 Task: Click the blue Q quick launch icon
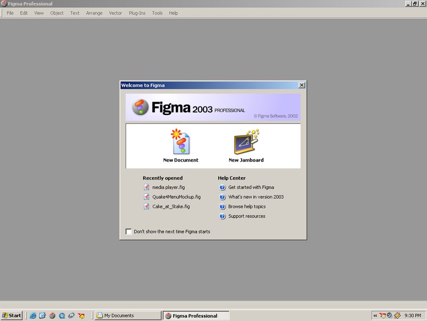click(62, 315)
